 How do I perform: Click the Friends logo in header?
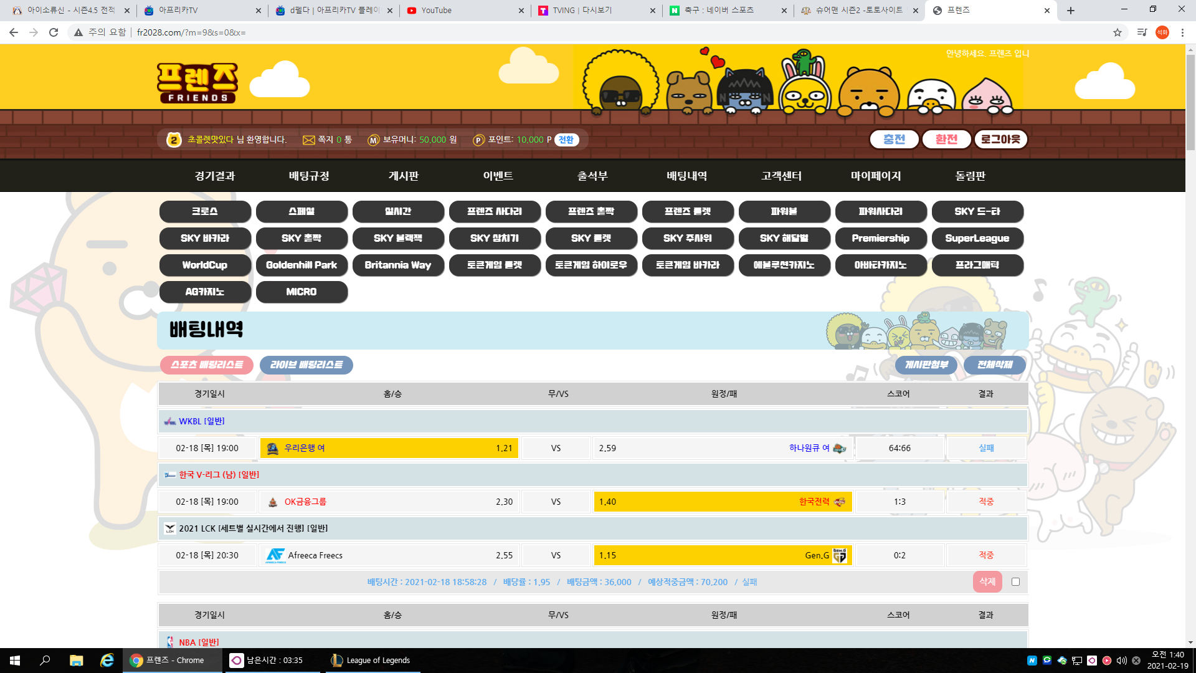pyautogui.click(x=197, y=82)
